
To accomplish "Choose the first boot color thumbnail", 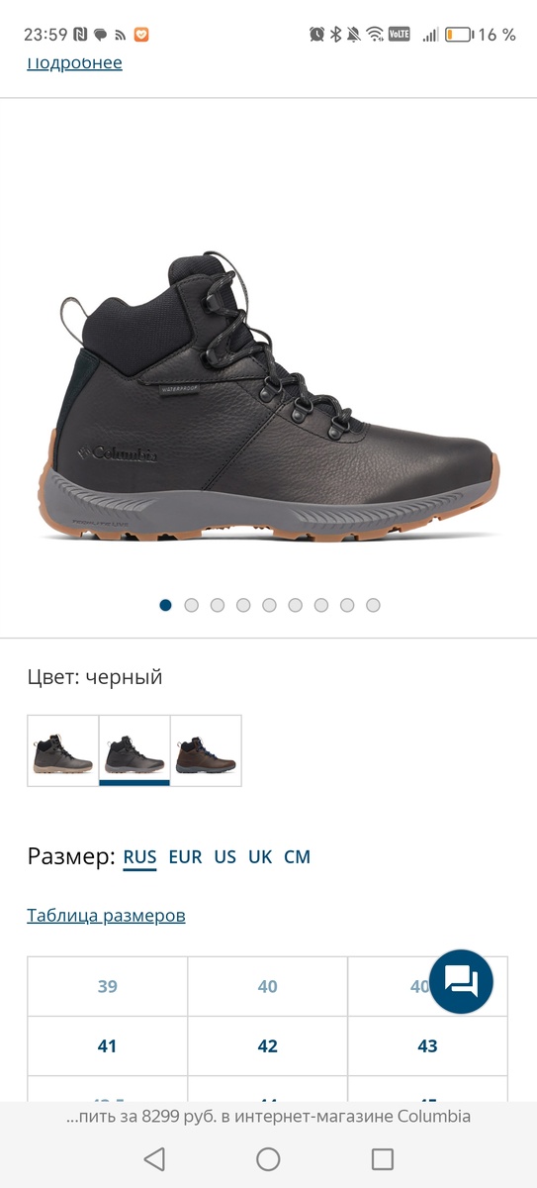I will click(63, 750).
